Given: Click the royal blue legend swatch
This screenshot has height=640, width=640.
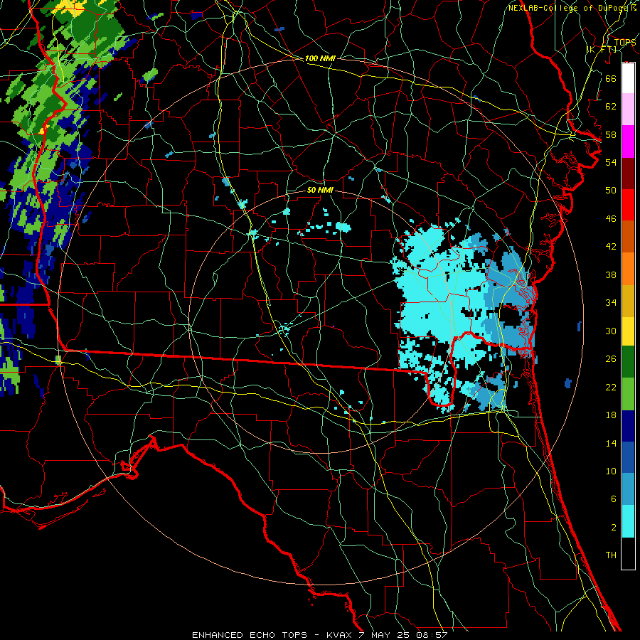Looking at the screenshot, I should [628, 457].
